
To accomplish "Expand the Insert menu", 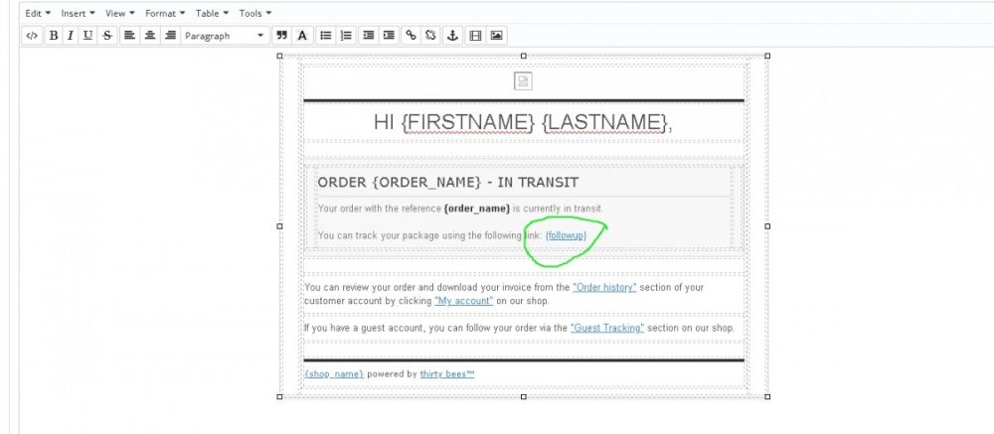I will pyautogui.click(x=78, y=14).
